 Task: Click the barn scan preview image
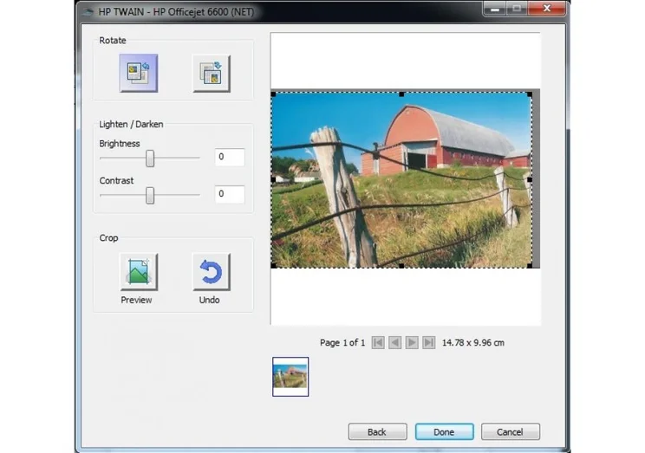402,180
